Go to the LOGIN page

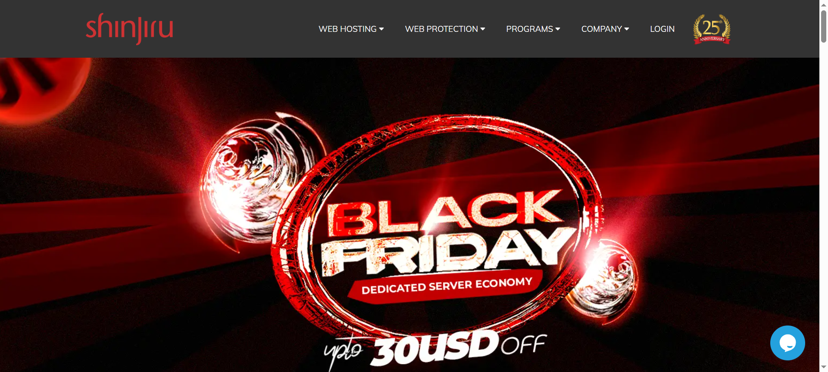662,29
